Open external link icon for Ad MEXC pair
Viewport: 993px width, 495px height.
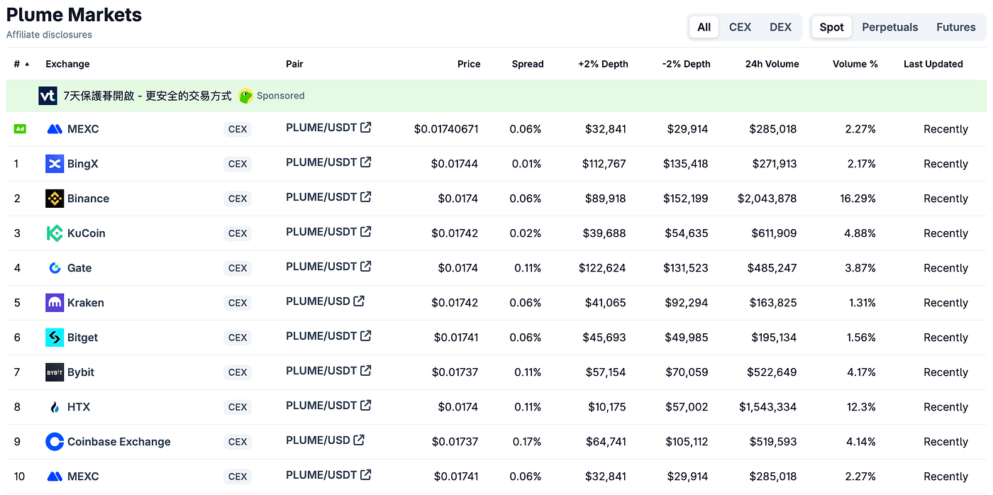point(366,127)
